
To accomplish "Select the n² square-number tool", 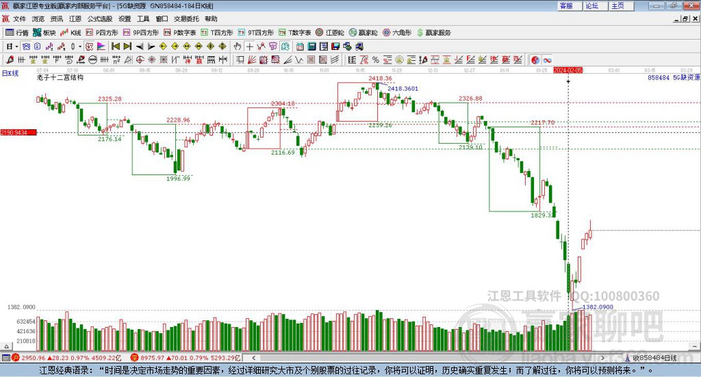I will click(116, 60).
